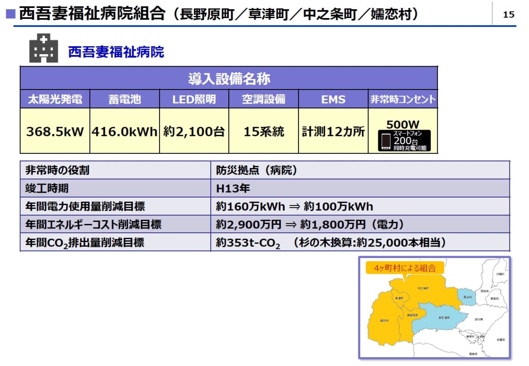Click the 4ヶ町村による組合 callout bubble

pyautogui.click(x=404, y=268)
